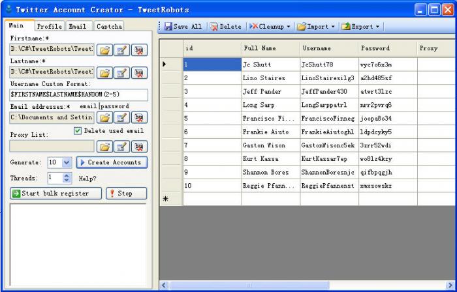The height and width of the screenshot is (292, 457).
Task: Click the Lastname file path field
Action: [x=52, y=72]
